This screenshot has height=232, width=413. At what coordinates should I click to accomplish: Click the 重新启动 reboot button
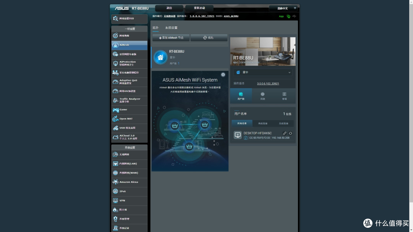click(x=199, y=8)
